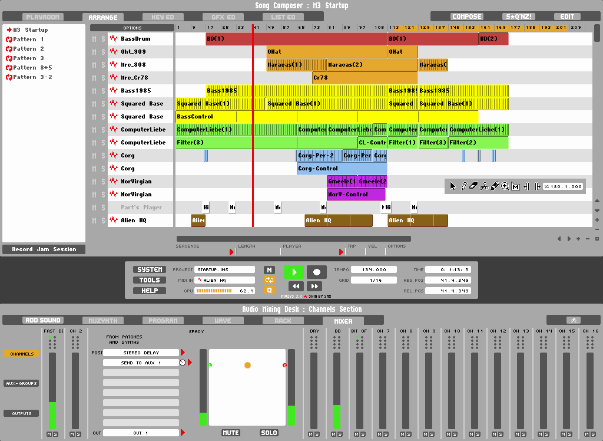
Task: Open the Out 1 output selector arrow
Action: pos(183,433)
